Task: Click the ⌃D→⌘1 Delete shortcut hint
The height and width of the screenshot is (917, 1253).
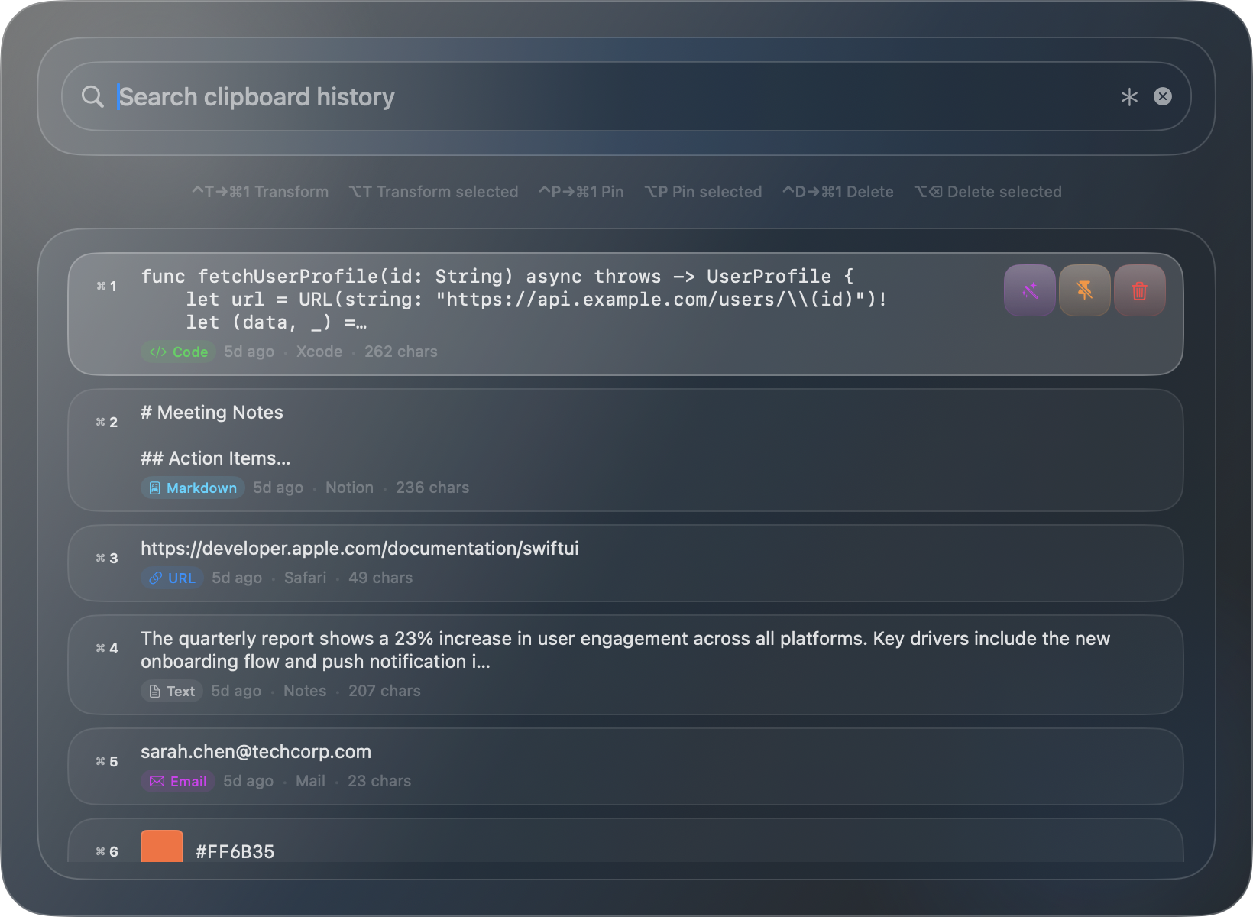Action: point(838,192)
